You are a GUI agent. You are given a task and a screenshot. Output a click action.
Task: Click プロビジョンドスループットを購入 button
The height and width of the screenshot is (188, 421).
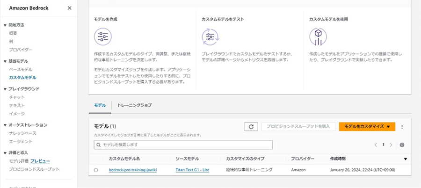(298, 126)
